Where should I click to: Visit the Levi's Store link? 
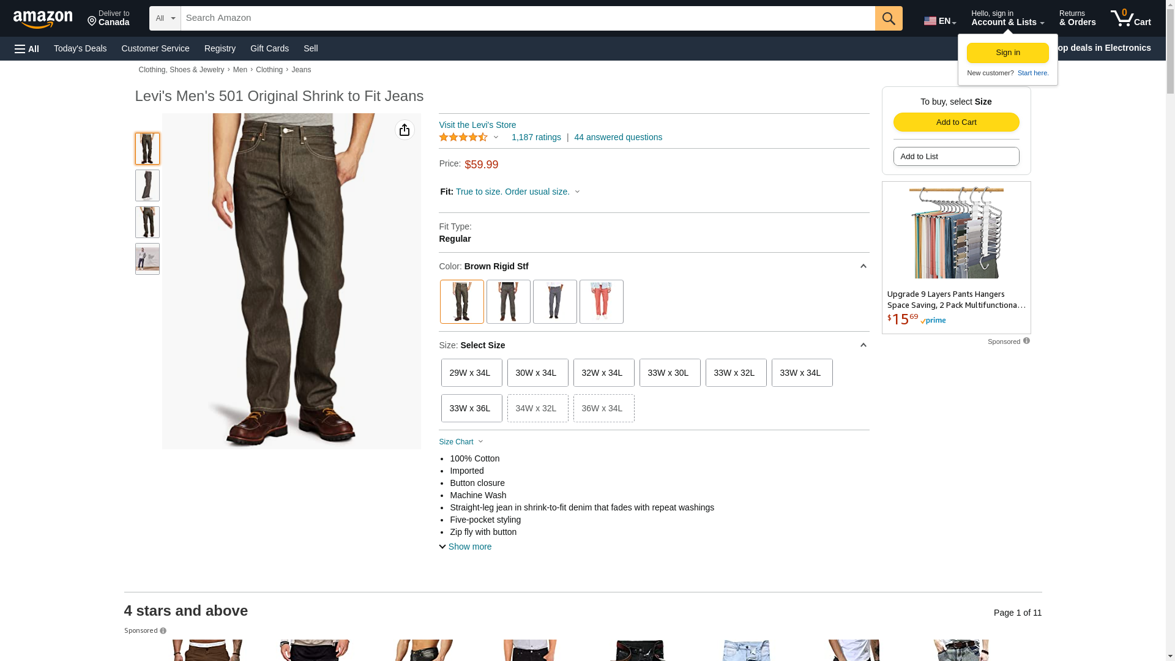click(477, 125)
